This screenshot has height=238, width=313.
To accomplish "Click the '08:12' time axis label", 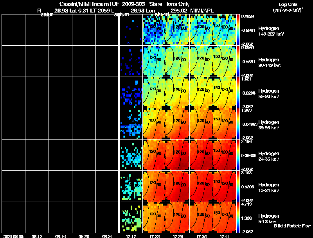I will click(37, 236).
